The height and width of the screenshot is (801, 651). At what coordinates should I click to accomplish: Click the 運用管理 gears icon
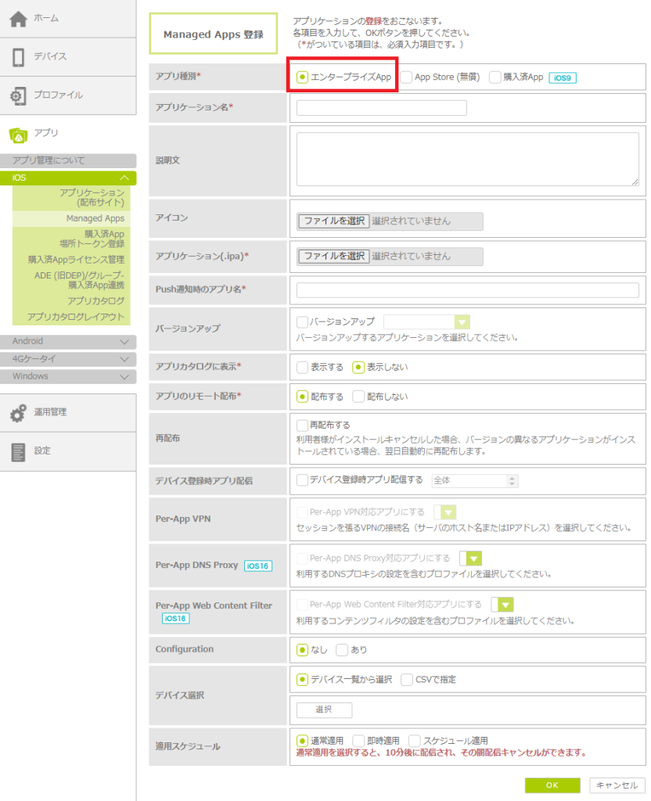coord(18,413)
